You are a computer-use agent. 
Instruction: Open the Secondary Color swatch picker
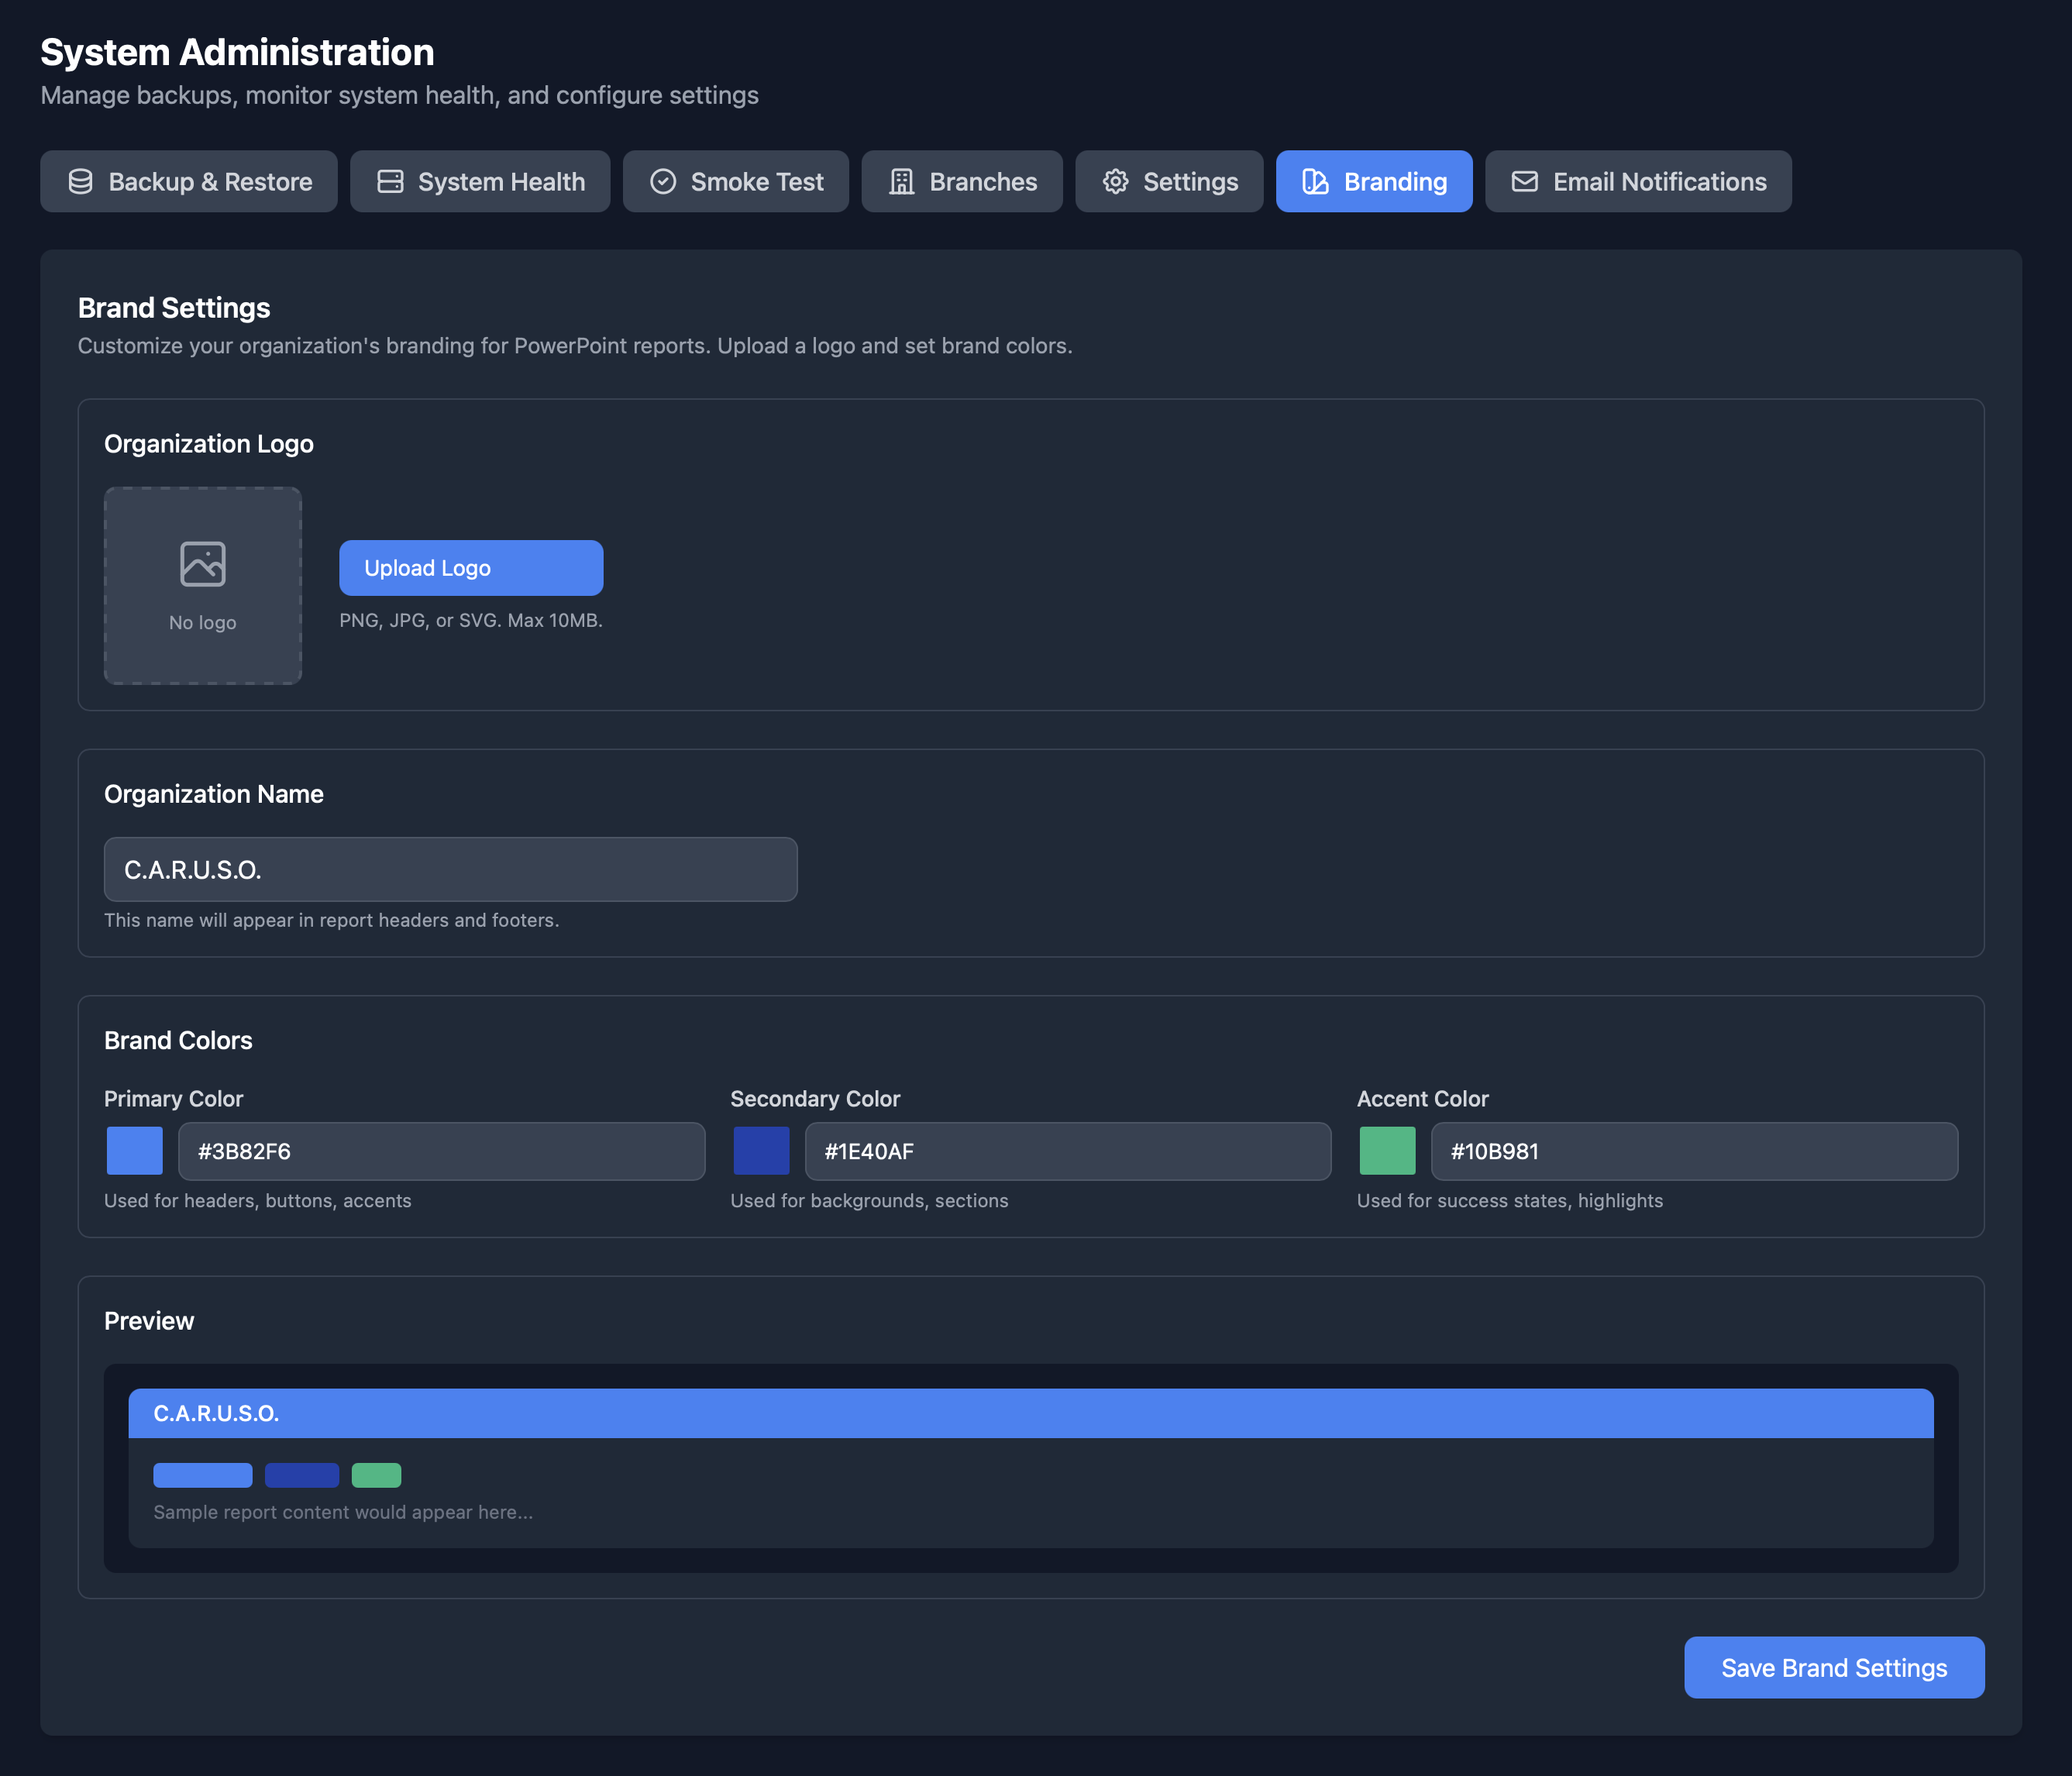pos(761,1151)
